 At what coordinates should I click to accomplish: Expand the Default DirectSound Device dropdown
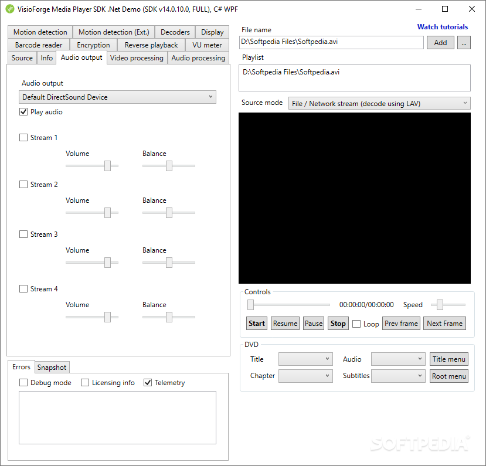[x=117, y=97]
